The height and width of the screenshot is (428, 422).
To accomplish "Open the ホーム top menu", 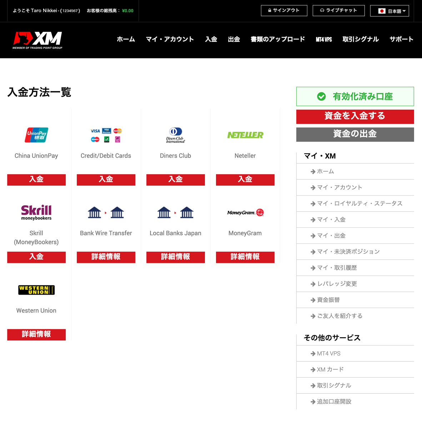I will tap(126, 39).
